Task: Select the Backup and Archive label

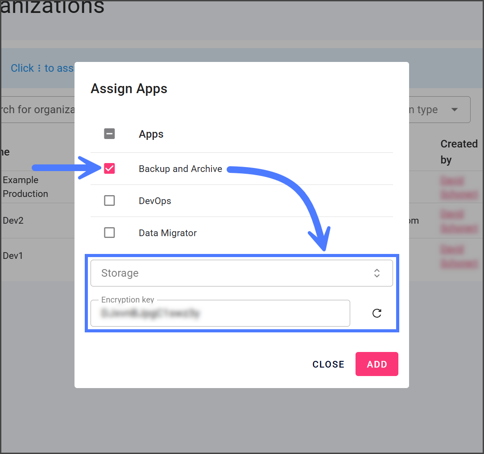Action: 180,169
